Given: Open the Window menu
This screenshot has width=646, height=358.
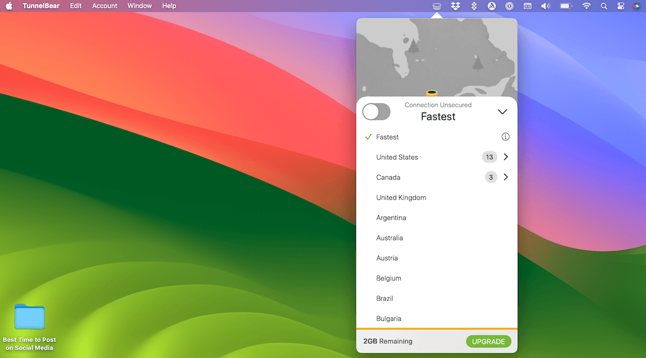Looking at the screenshot, I should [x=139, y=6].
